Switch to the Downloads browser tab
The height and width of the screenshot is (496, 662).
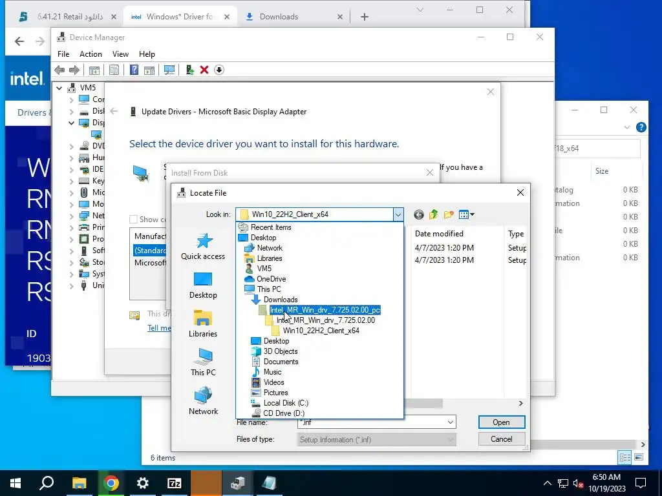pos(294,16)
